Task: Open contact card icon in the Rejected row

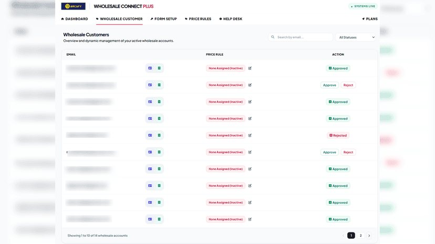Action: [150, 135]
